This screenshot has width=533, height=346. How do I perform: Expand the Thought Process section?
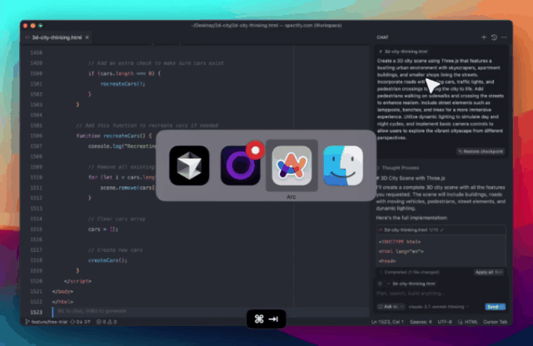pyautogui.click(x=398, y=168)
